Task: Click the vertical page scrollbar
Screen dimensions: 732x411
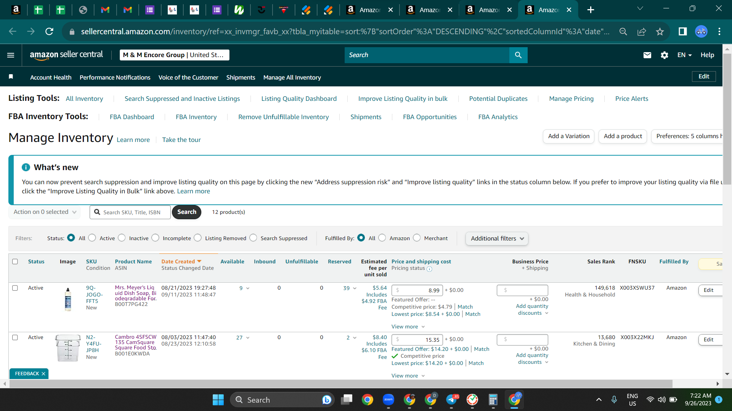Action: [x=727, y=119]
